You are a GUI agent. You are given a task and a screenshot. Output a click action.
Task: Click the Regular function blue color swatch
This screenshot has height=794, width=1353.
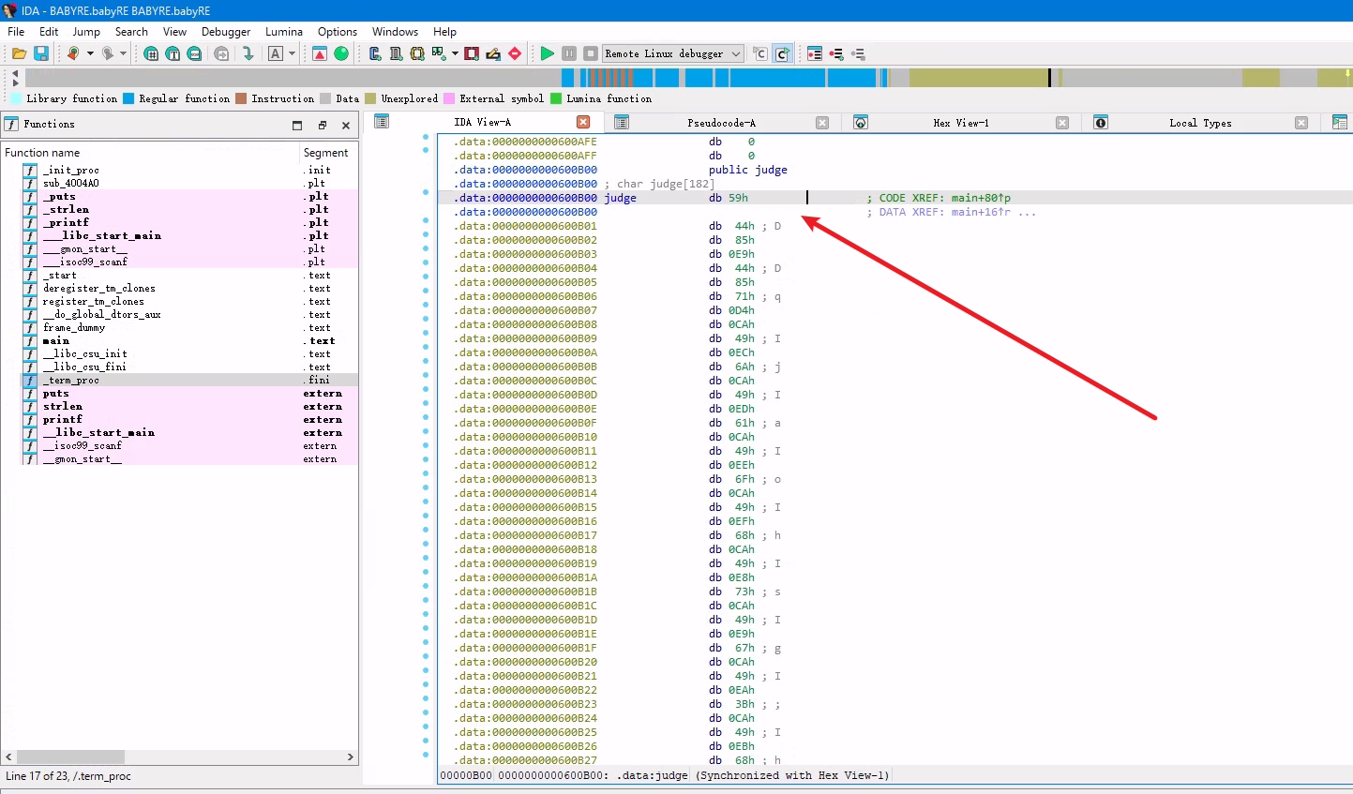(x=128, y=98)
